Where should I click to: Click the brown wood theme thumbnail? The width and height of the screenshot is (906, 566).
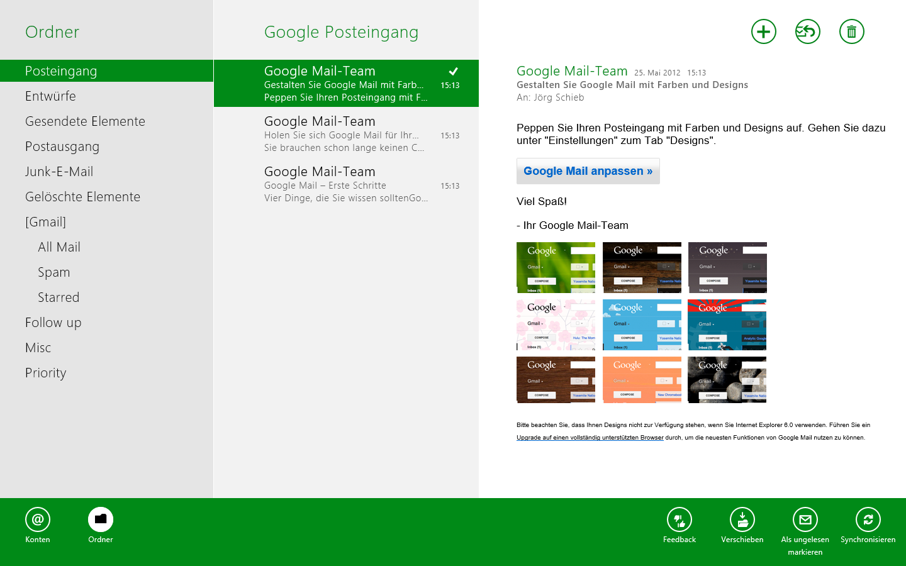tap(556, 380)
